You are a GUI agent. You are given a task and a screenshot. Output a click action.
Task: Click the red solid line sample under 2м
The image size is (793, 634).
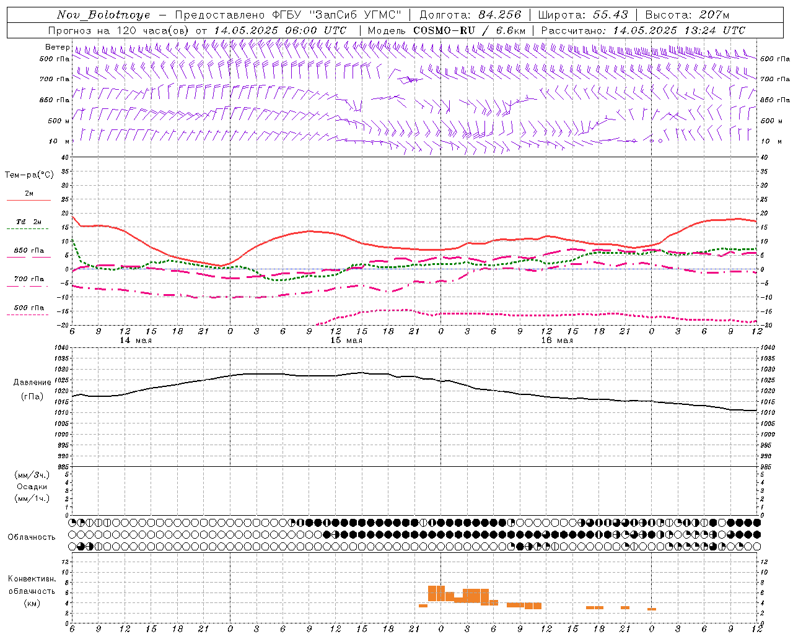pyautogui.click(x=28, y=200)
